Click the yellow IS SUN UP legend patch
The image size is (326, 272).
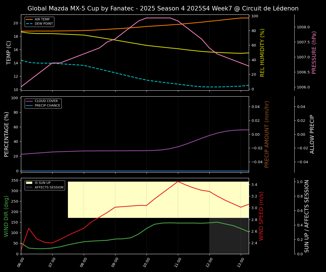29,183
